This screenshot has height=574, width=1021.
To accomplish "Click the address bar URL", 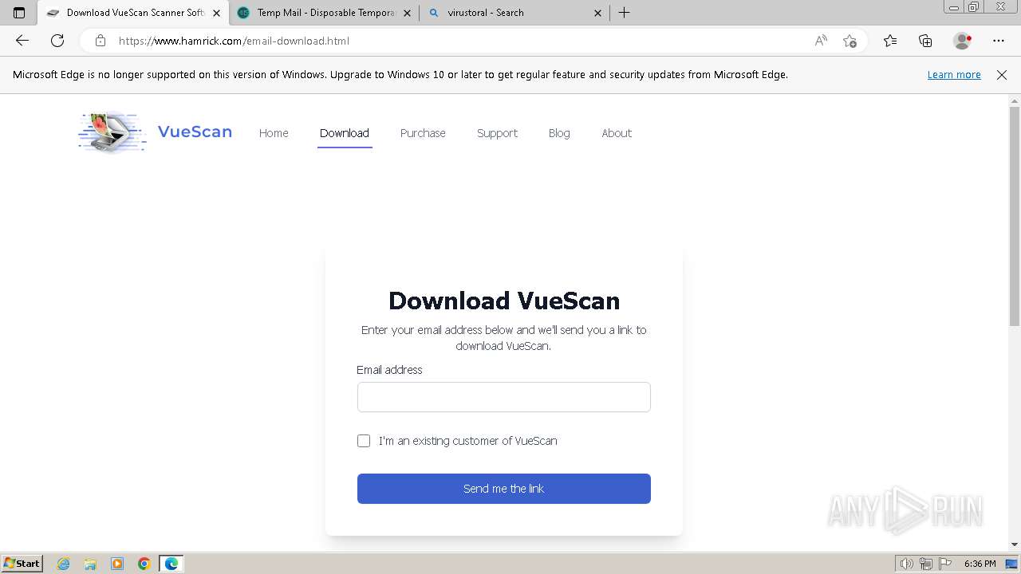I will pyautogui.click(x=234, y=41).
